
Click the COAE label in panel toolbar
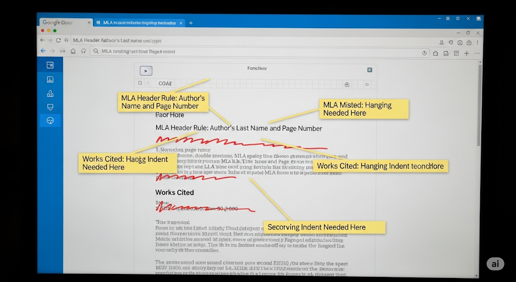point(165,84)
